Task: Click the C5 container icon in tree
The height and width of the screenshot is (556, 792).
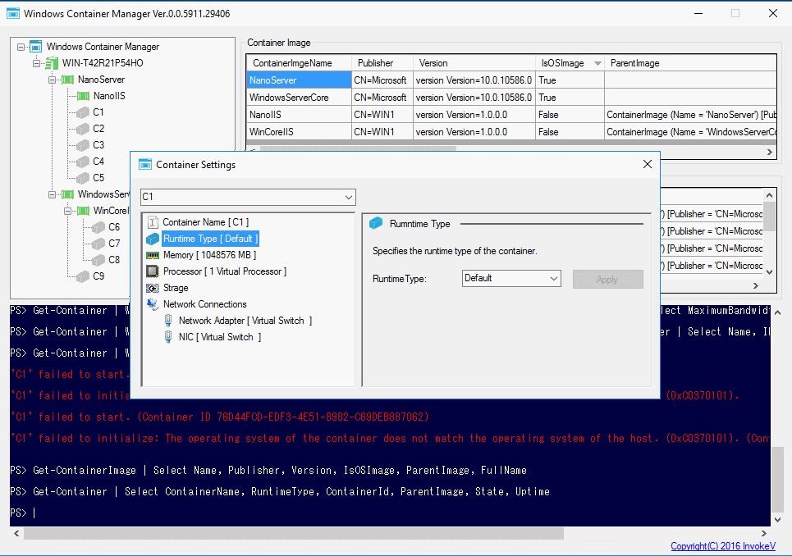Action: pyautogui.click(x=83, y=178)
